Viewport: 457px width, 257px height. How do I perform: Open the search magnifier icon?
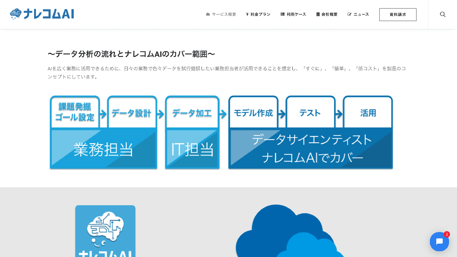tap(443, 14)
